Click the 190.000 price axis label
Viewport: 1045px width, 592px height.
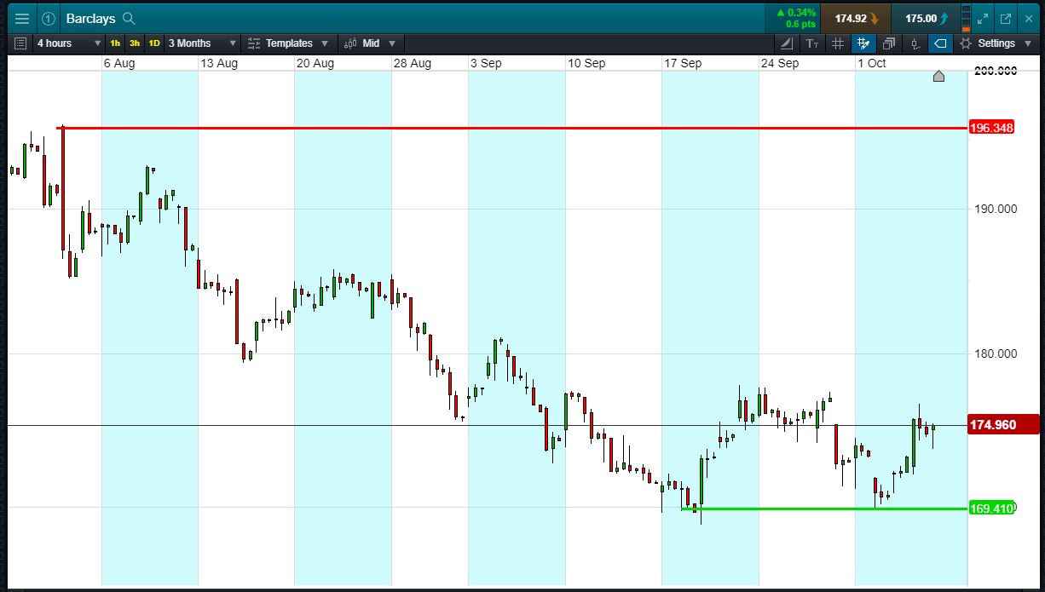coord(995,209)
